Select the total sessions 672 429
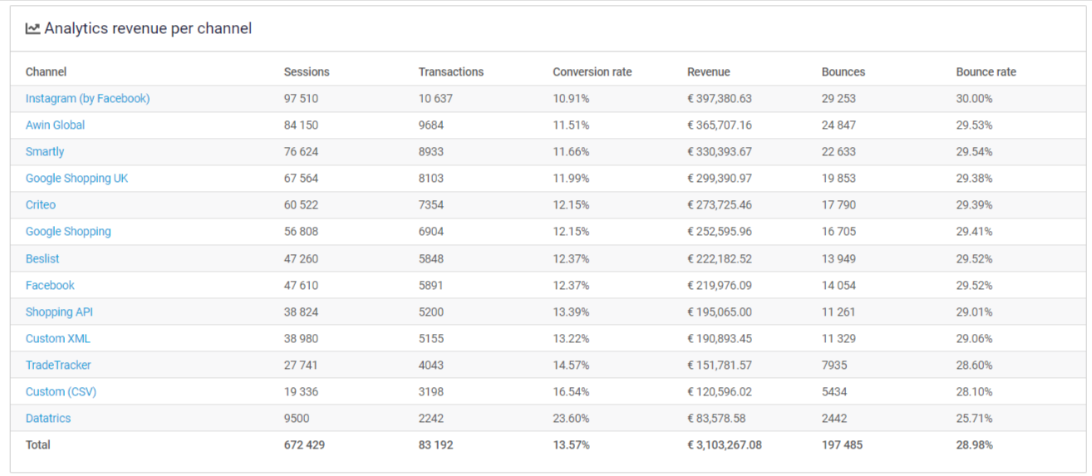 point(304,444)
